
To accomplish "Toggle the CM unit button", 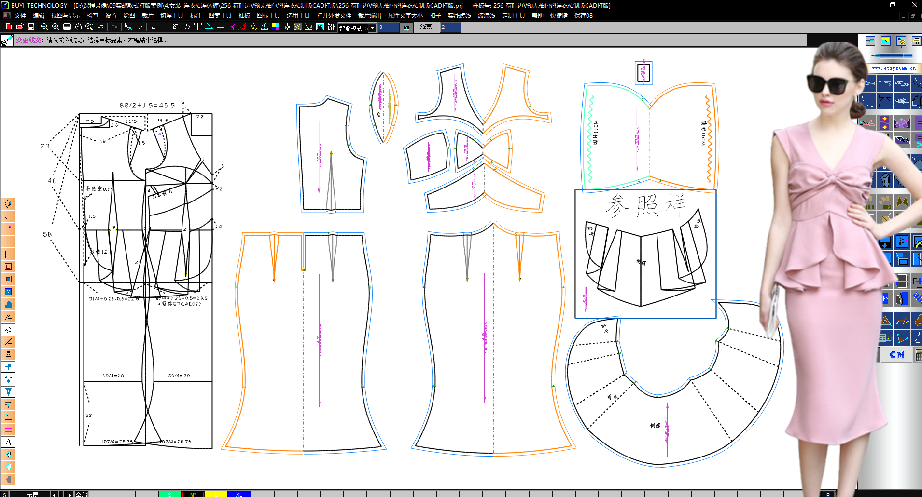I will click(x=897, y=355).
